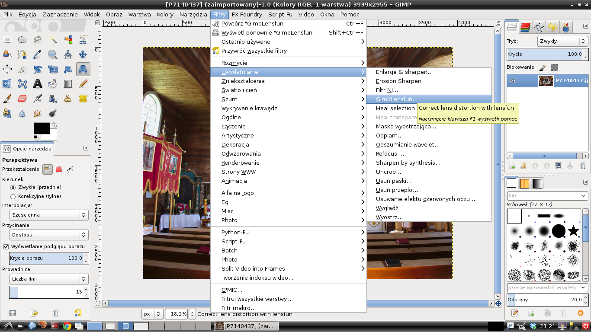Open the Interpolacja dropdown showing Sześcienna
The image size is (591, 332).
coord(49,215)
